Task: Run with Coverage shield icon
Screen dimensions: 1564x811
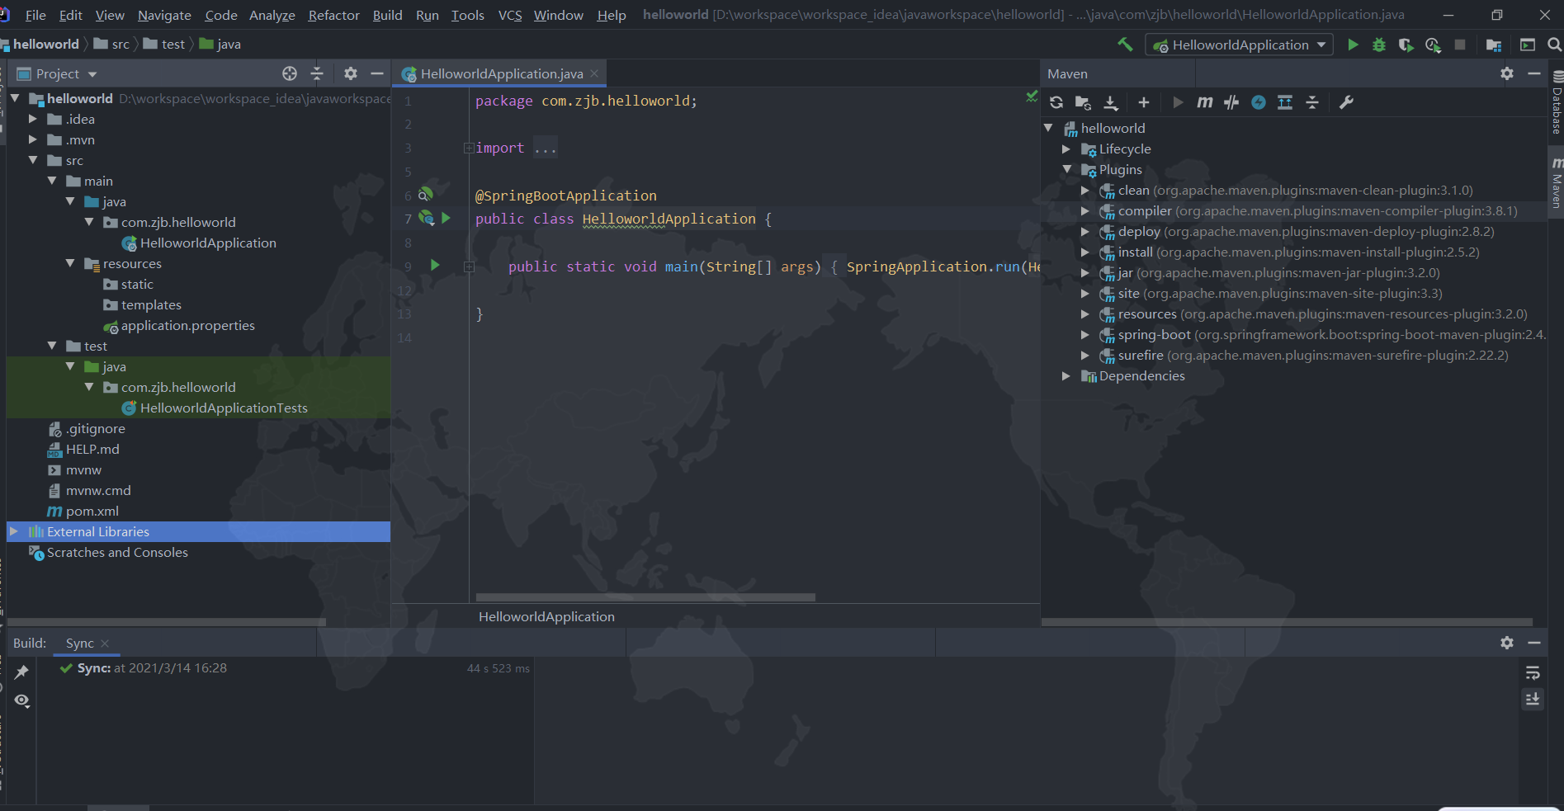Action: point(1406,45)
